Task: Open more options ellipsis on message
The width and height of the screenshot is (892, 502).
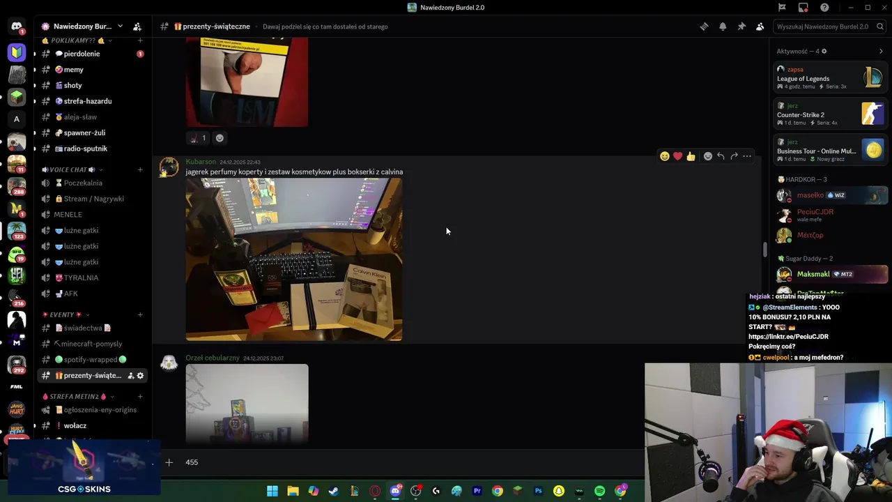Action: [747, 156]
